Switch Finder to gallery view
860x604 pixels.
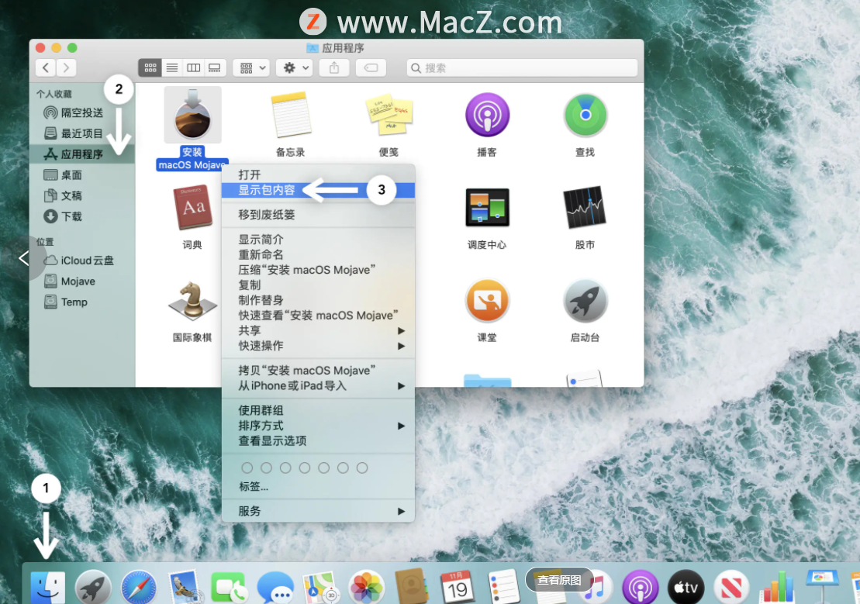pyautogui.click(x=215, y=67)
